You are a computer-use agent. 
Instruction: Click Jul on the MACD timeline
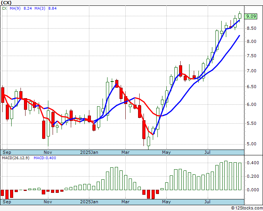[208, 202]
